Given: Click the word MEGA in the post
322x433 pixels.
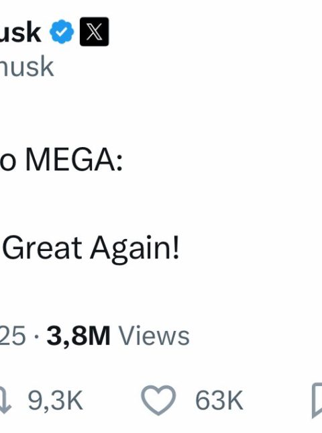Looking at the screenshot, I should coord(70,160).
